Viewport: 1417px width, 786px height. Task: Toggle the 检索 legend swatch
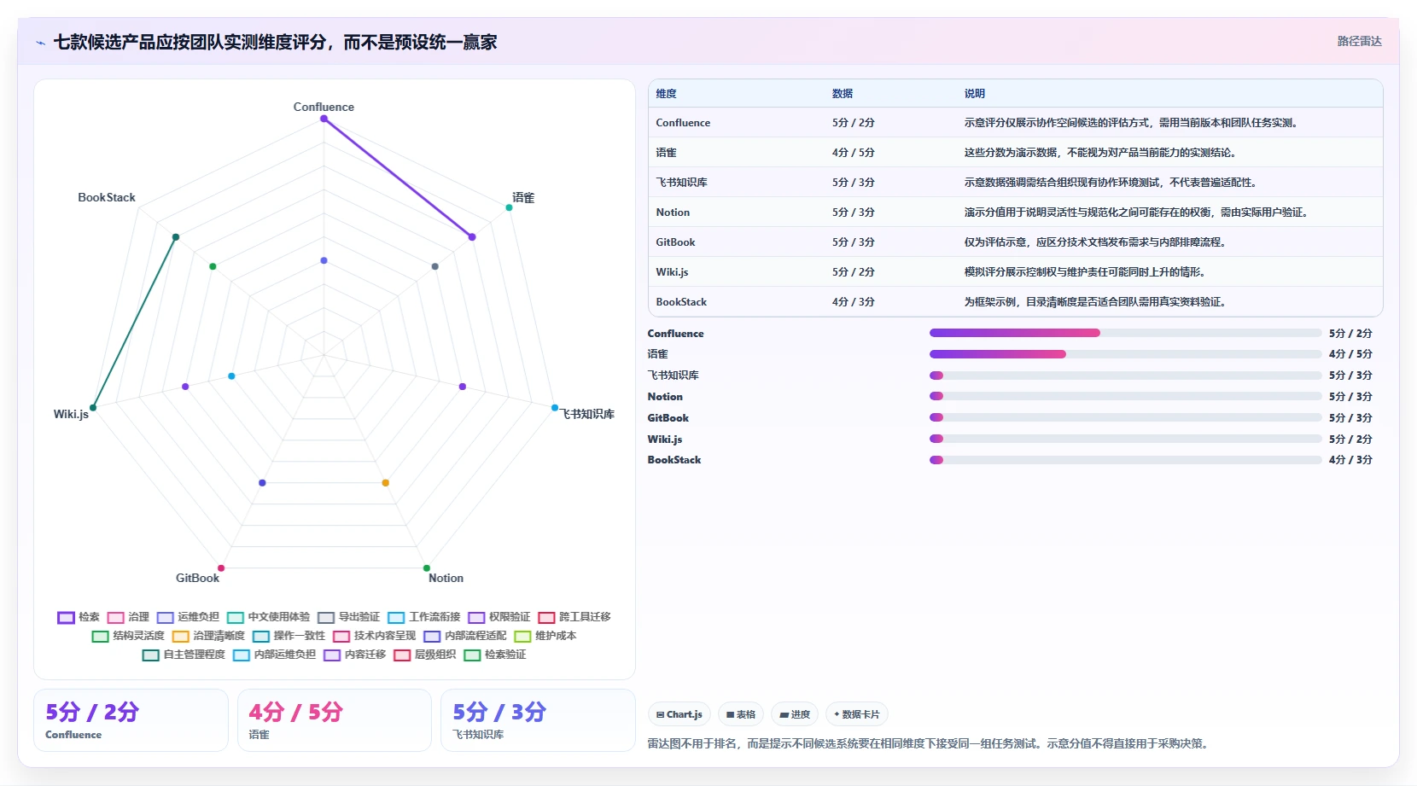point(66,617)
